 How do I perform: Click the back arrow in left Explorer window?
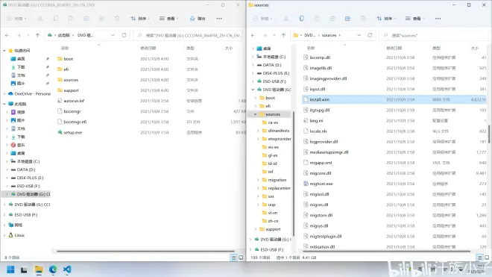coord(7,35)
